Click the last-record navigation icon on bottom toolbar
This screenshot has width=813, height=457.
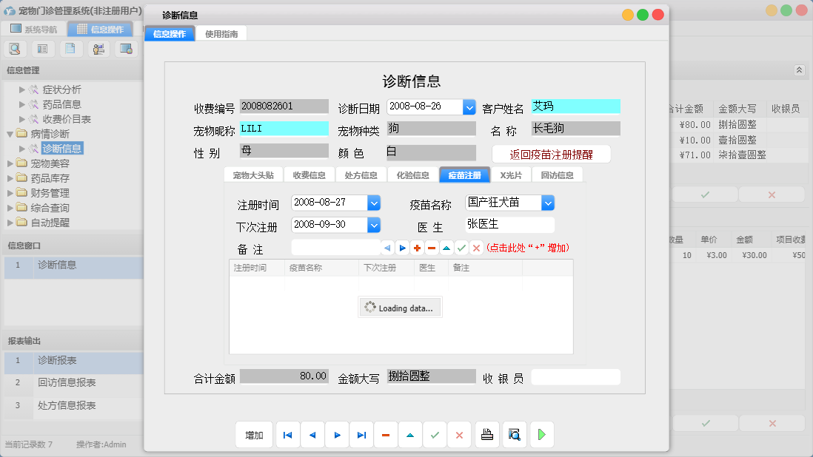click(361, 435)
